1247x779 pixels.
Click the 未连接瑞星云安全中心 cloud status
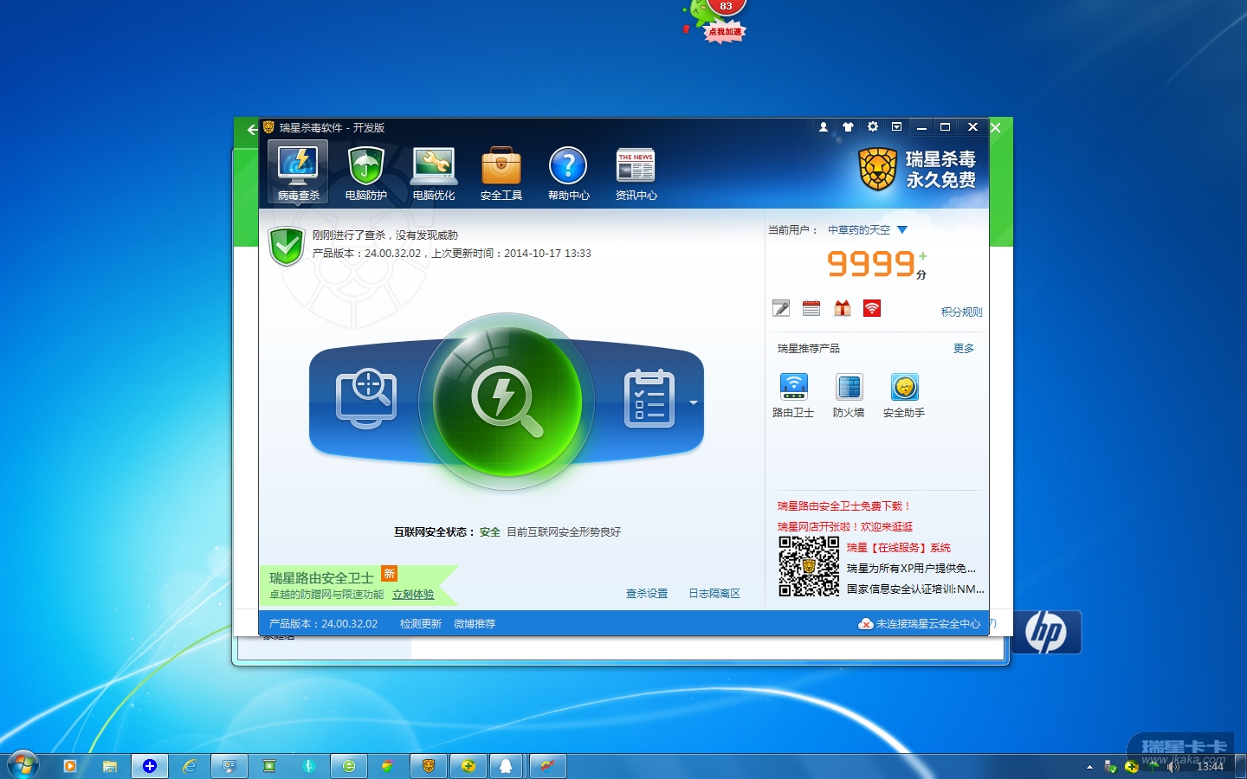coord(920,624)
